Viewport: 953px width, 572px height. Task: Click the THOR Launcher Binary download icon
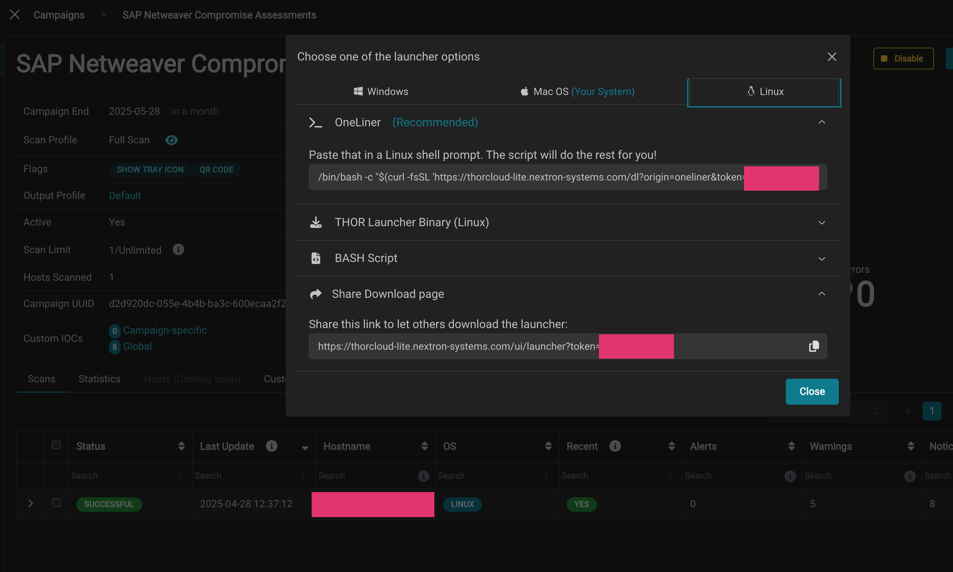coord(316,223)
